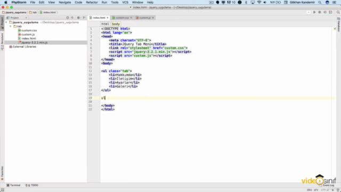Close the custom.js editor tab

coord(153,18)
